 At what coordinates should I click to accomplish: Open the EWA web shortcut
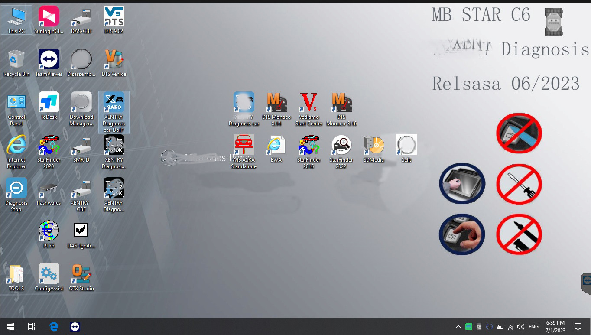tap(276, 149)
